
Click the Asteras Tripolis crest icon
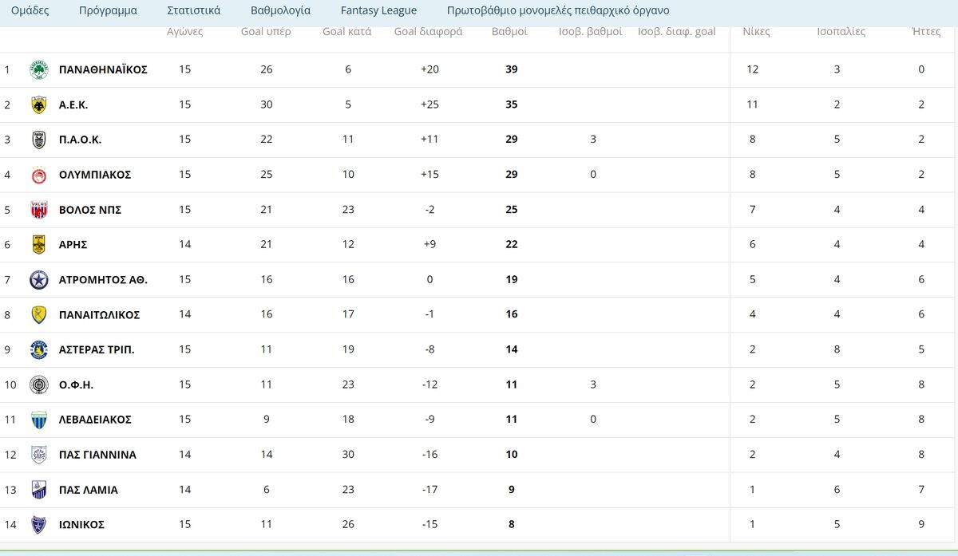[x=38, y=349]
